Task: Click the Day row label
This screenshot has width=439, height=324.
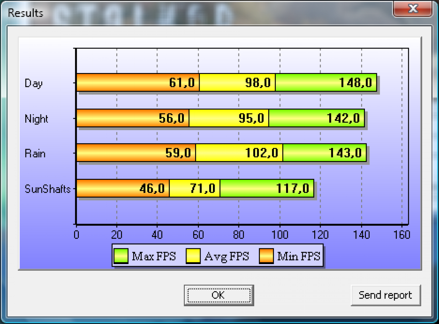Action: pos(34,83)
